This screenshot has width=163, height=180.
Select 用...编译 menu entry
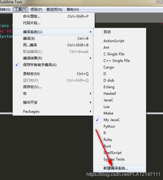pos(53,45)
